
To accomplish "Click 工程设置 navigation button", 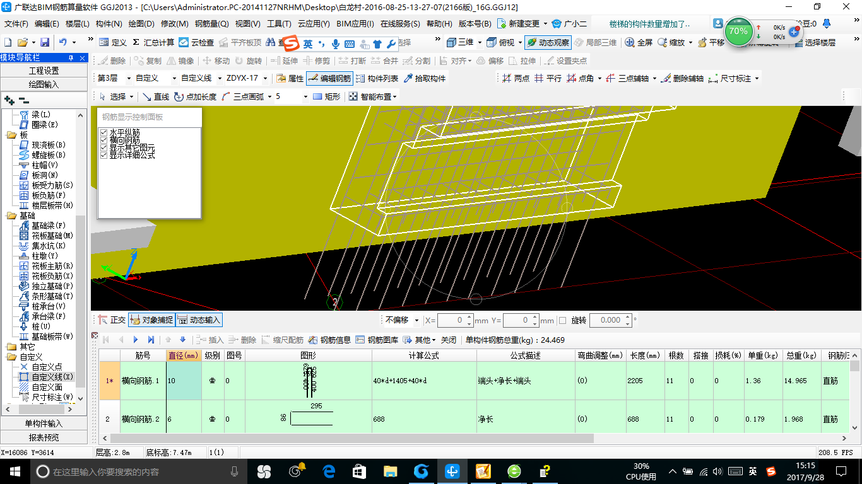I will click(x=44, y=71).
